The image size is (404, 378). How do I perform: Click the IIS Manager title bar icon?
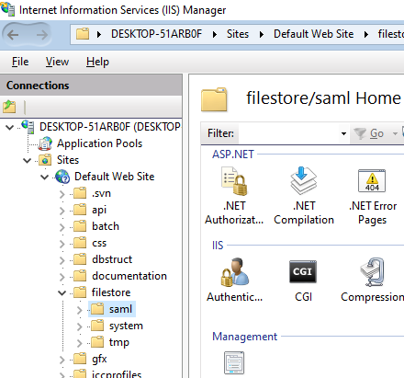click(7, 8)
